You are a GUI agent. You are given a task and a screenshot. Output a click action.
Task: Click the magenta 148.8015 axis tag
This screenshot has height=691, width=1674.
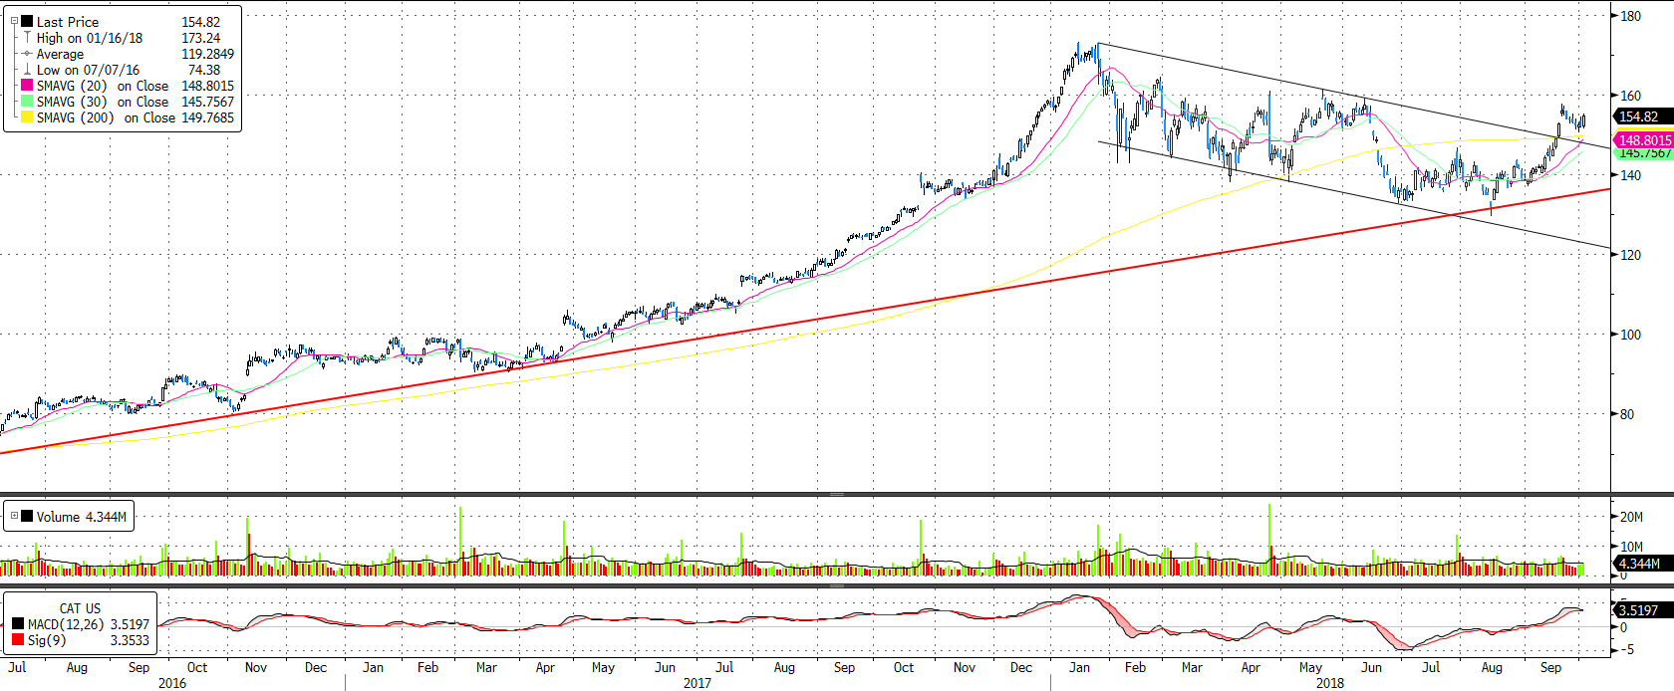1643,140
